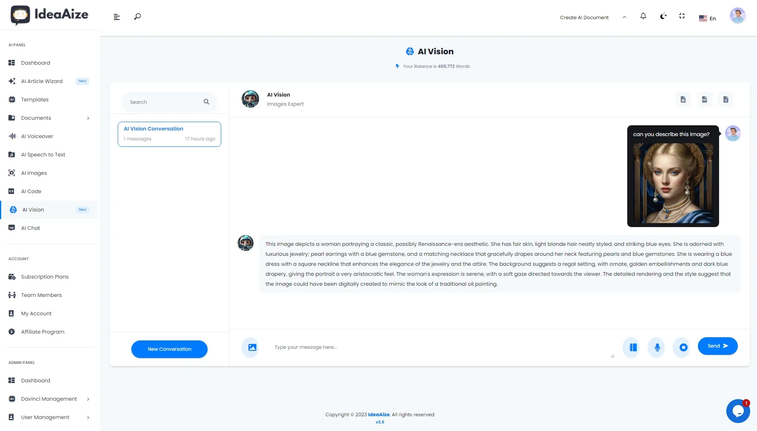Click the microphone voice input icon
This screenshot has height=431, width=757.
657,347
